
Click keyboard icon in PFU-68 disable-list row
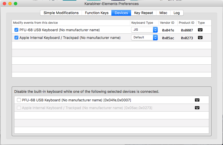click(197, 100)
